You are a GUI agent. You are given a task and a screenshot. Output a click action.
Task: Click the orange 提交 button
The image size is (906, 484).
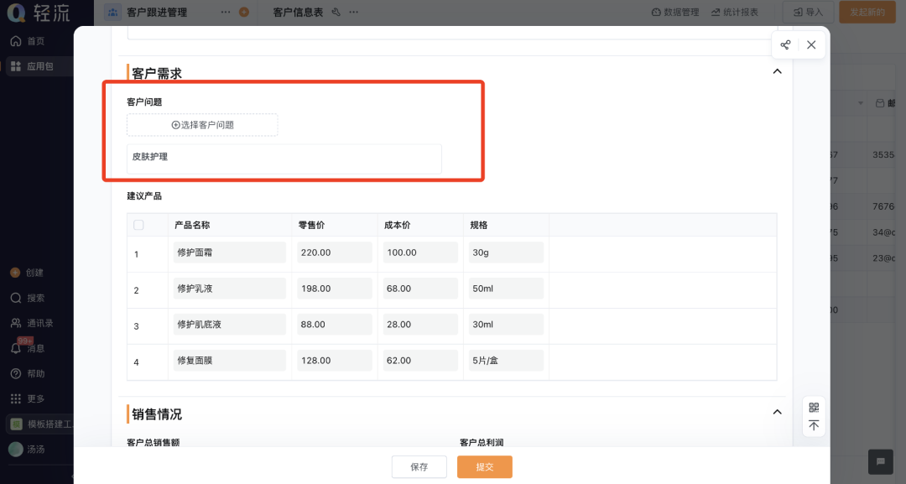[x=484, y=467]
